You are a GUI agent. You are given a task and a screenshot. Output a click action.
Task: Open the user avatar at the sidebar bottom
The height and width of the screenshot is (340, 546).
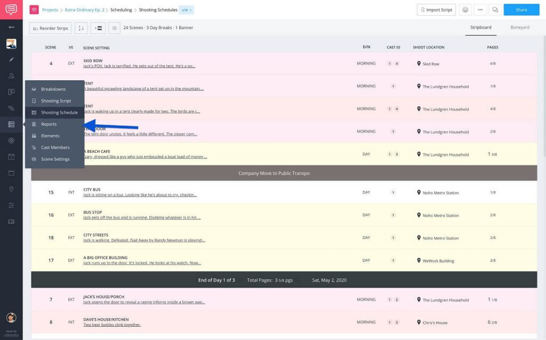(11, 318)
